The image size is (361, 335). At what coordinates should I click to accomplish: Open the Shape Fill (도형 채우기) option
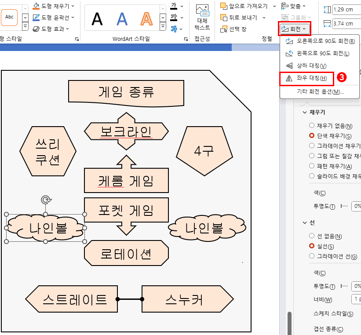(x=53, y=6)
